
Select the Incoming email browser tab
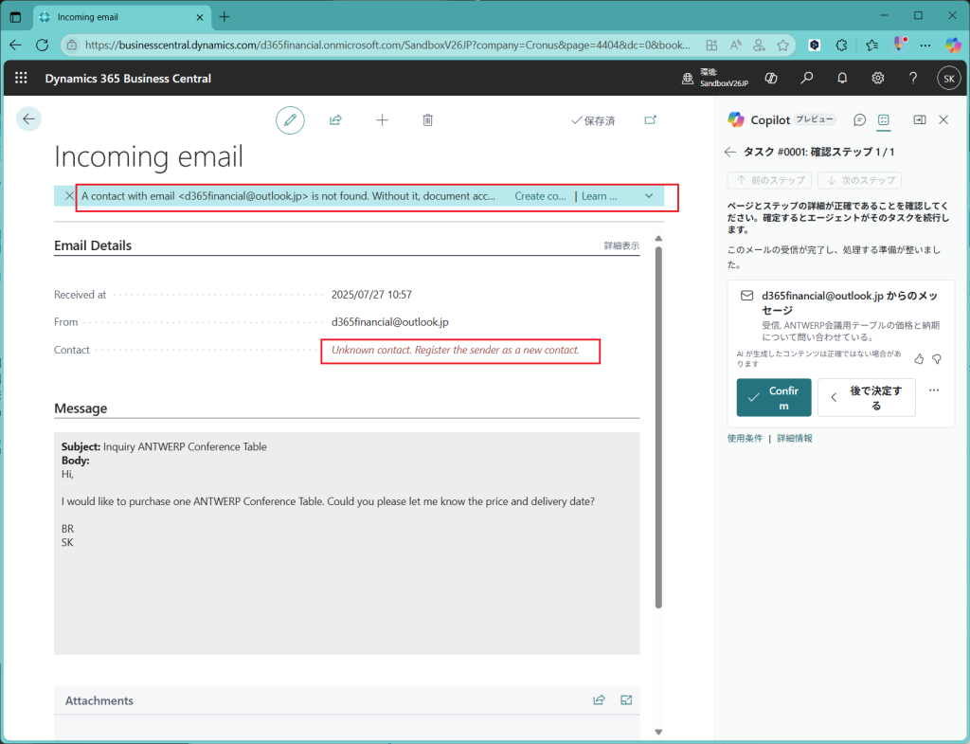coord(121,17)
